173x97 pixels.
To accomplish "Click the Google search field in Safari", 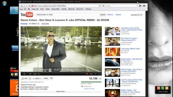I will pyautogui.click(x=120, y=6).
